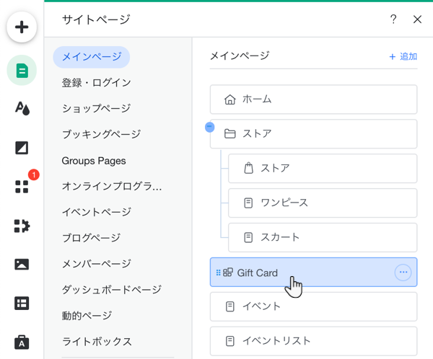Collapse the ストア folder with minus toggle
Viewport: 433px width, 359px height.
tap(210, 127)
